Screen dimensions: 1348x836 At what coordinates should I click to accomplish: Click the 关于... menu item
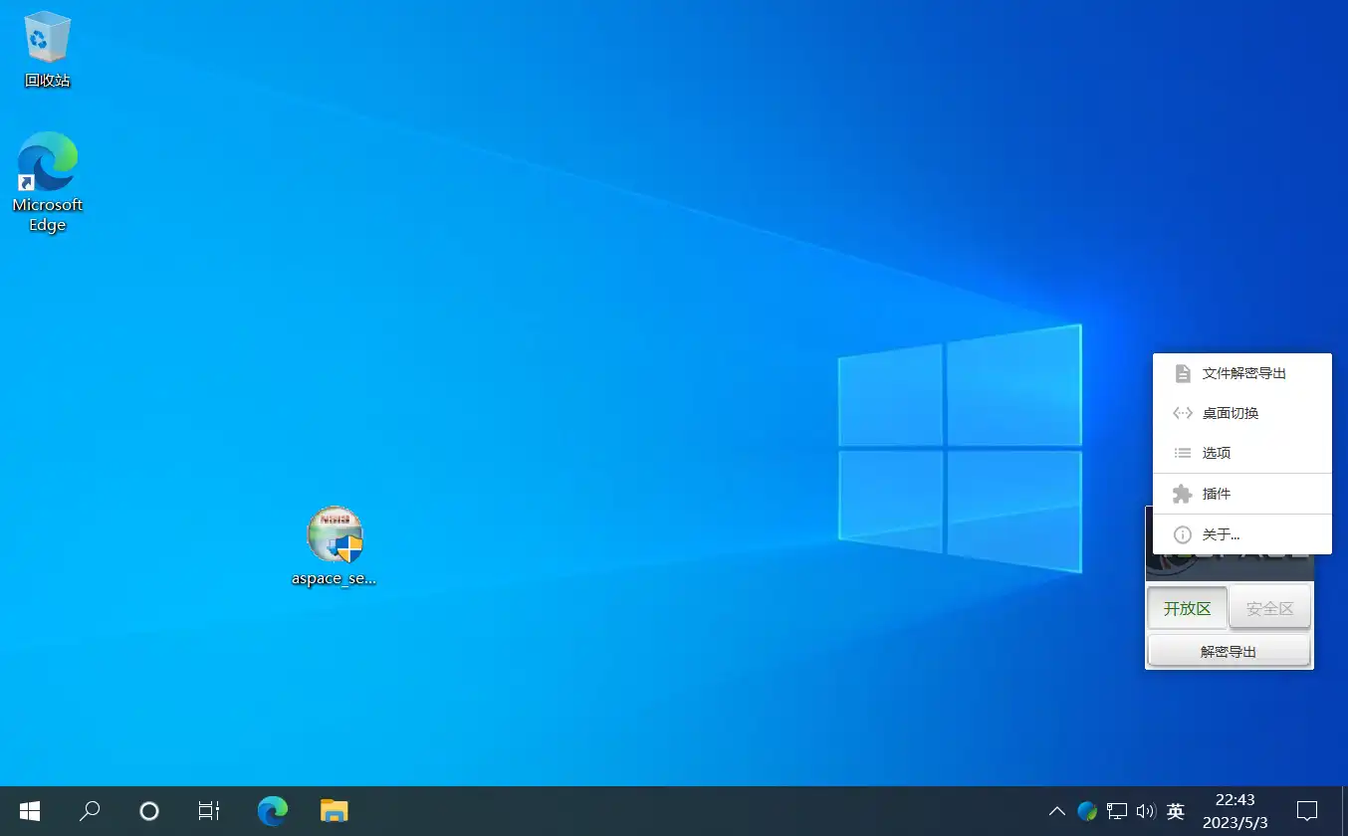(x=1221, y=534)
